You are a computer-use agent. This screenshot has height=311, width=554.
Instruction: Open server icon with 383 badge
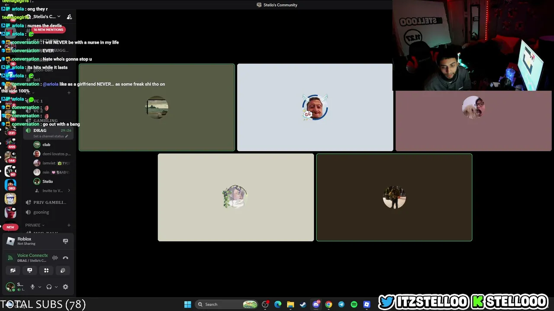point(10,184)
